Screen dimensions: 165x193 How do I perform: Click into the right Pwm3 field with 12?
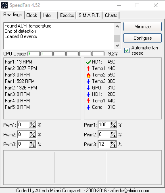104,144
